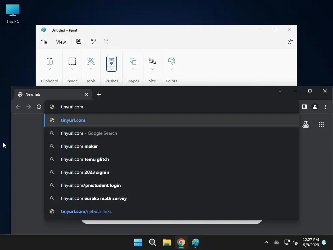Click the Paint icon in the taskbar
The image size is (333, 250).
pos(195,242)
